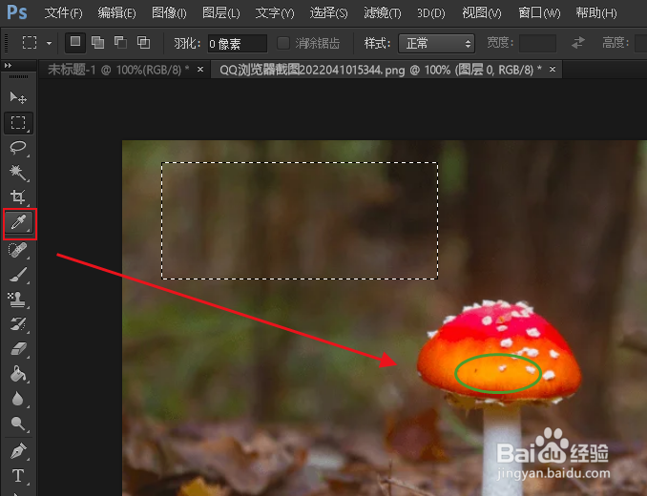Image resolution: width=647 pixels, height=496 pixels.
Task: Select the Blur tool
Action: click(x=18, y=399)
